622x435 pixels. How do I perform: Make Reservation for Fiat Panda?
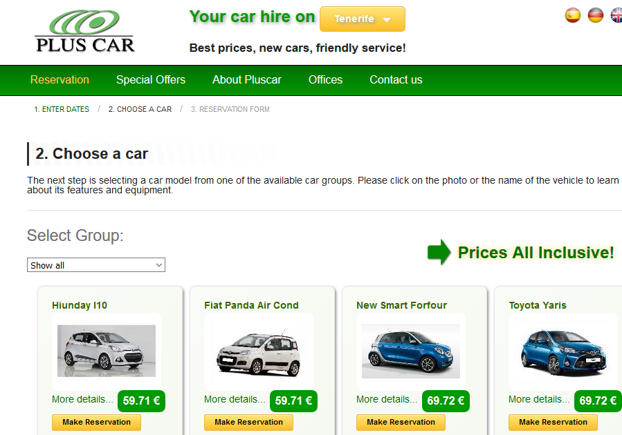click(248, 423)
